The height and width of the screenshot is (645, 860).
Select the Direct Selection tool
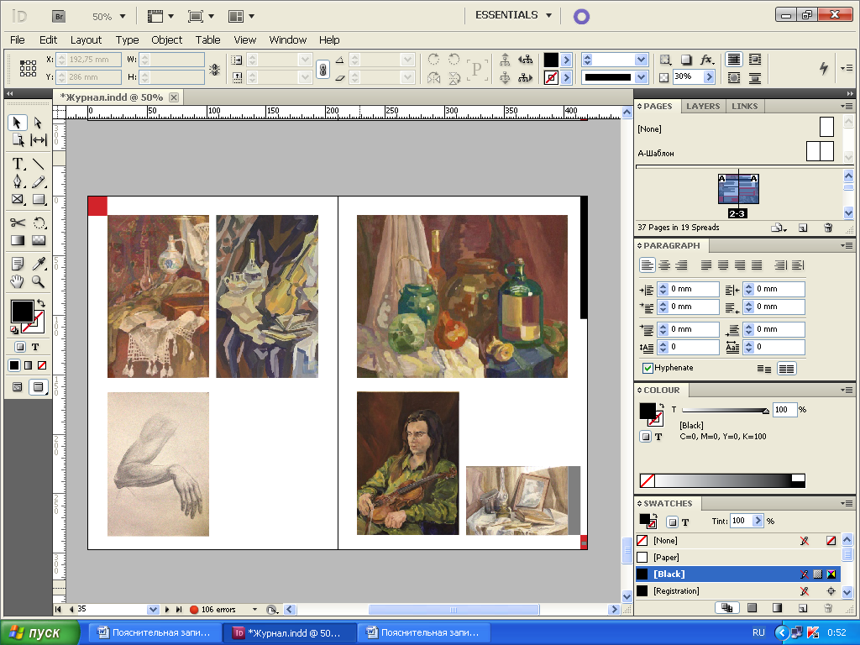(38, 122)
